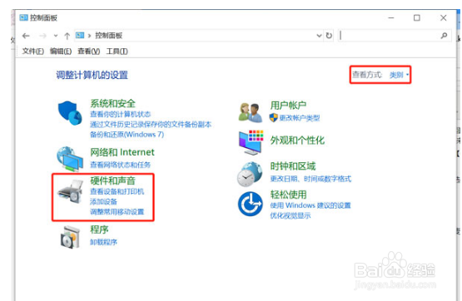
Task: Open the User Accounts people icon
Action: pyautogui.click(x=251, y=112)
